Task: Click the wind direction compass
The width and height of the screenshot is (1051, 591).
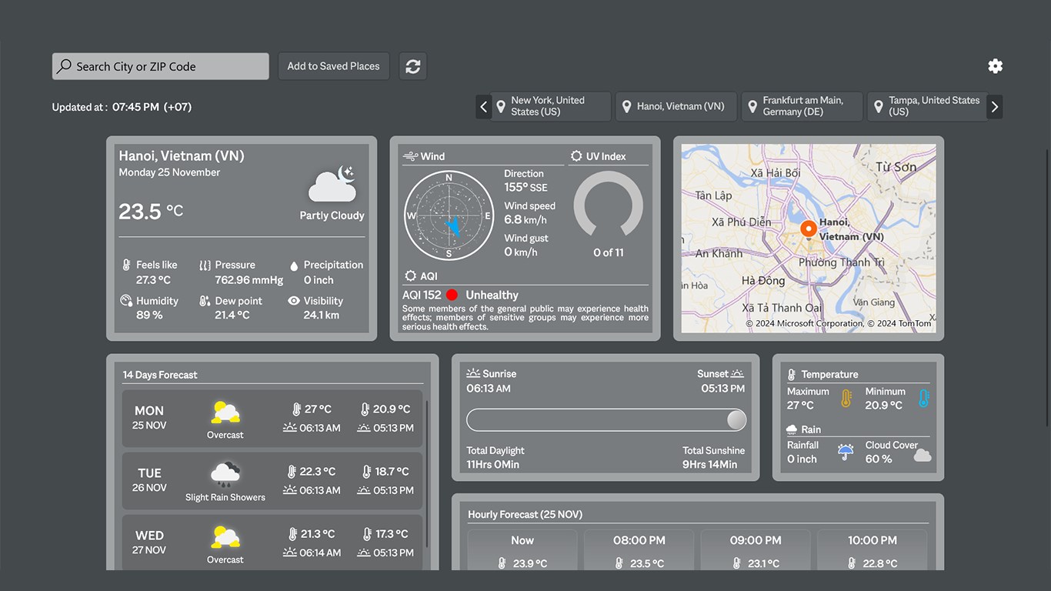Action: click(x=449, y=215)
